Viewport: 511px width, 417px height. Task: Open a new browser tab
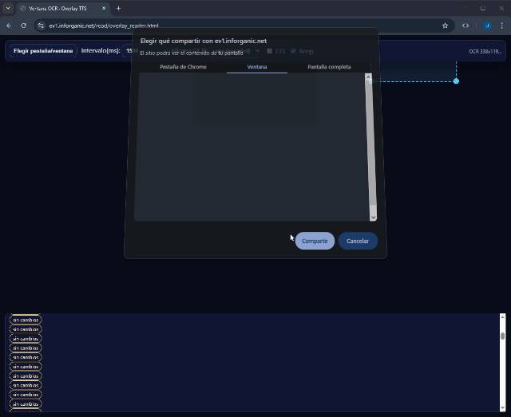[x=118, y=8]
